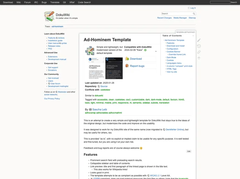Open the Sitemap link

click(192, 18)
